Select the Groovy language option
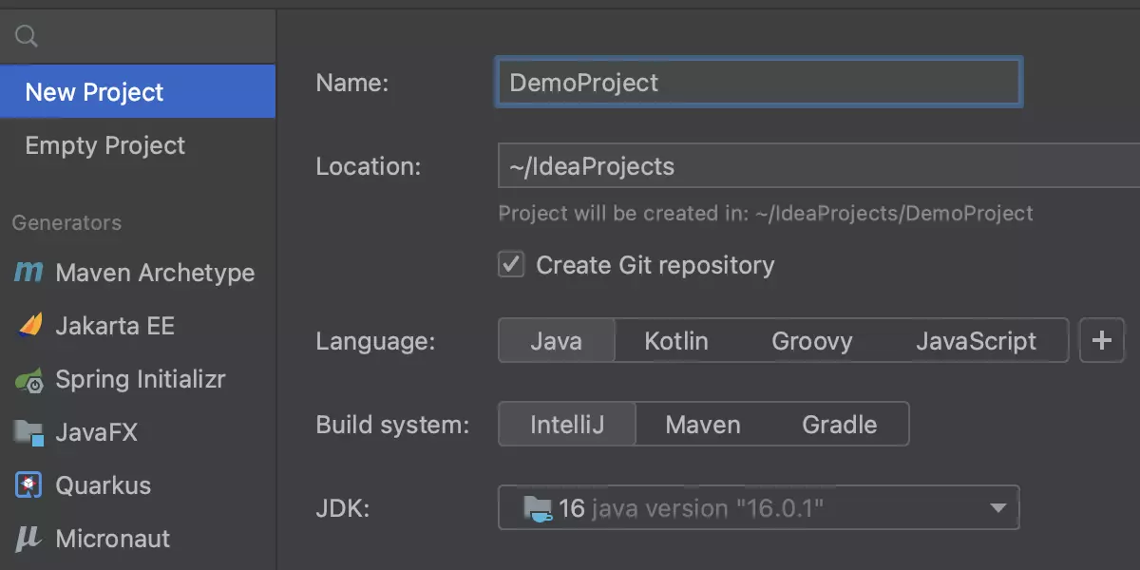Screen dimensions: 1140x570 click(x=812, y=340)
